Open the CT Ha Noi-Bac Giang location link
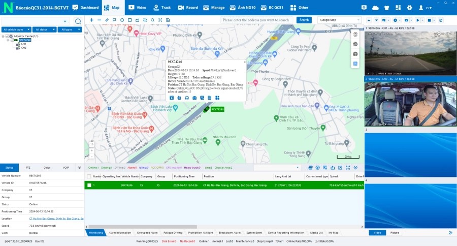This screenshot has width=457, height=246. coord(56,218)
